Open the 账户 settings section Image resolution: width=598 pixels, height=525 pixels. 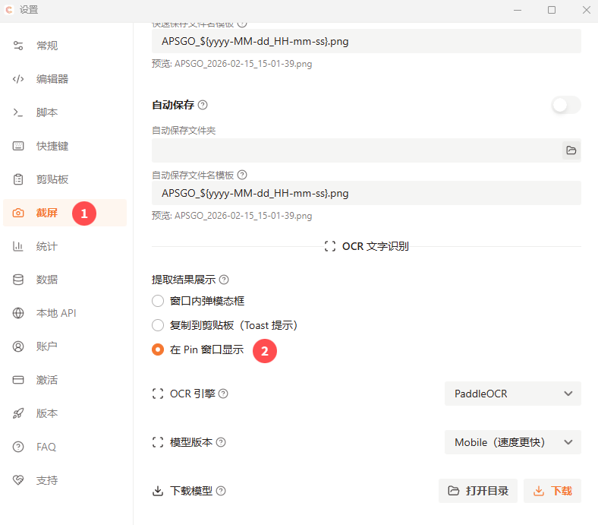47,346
